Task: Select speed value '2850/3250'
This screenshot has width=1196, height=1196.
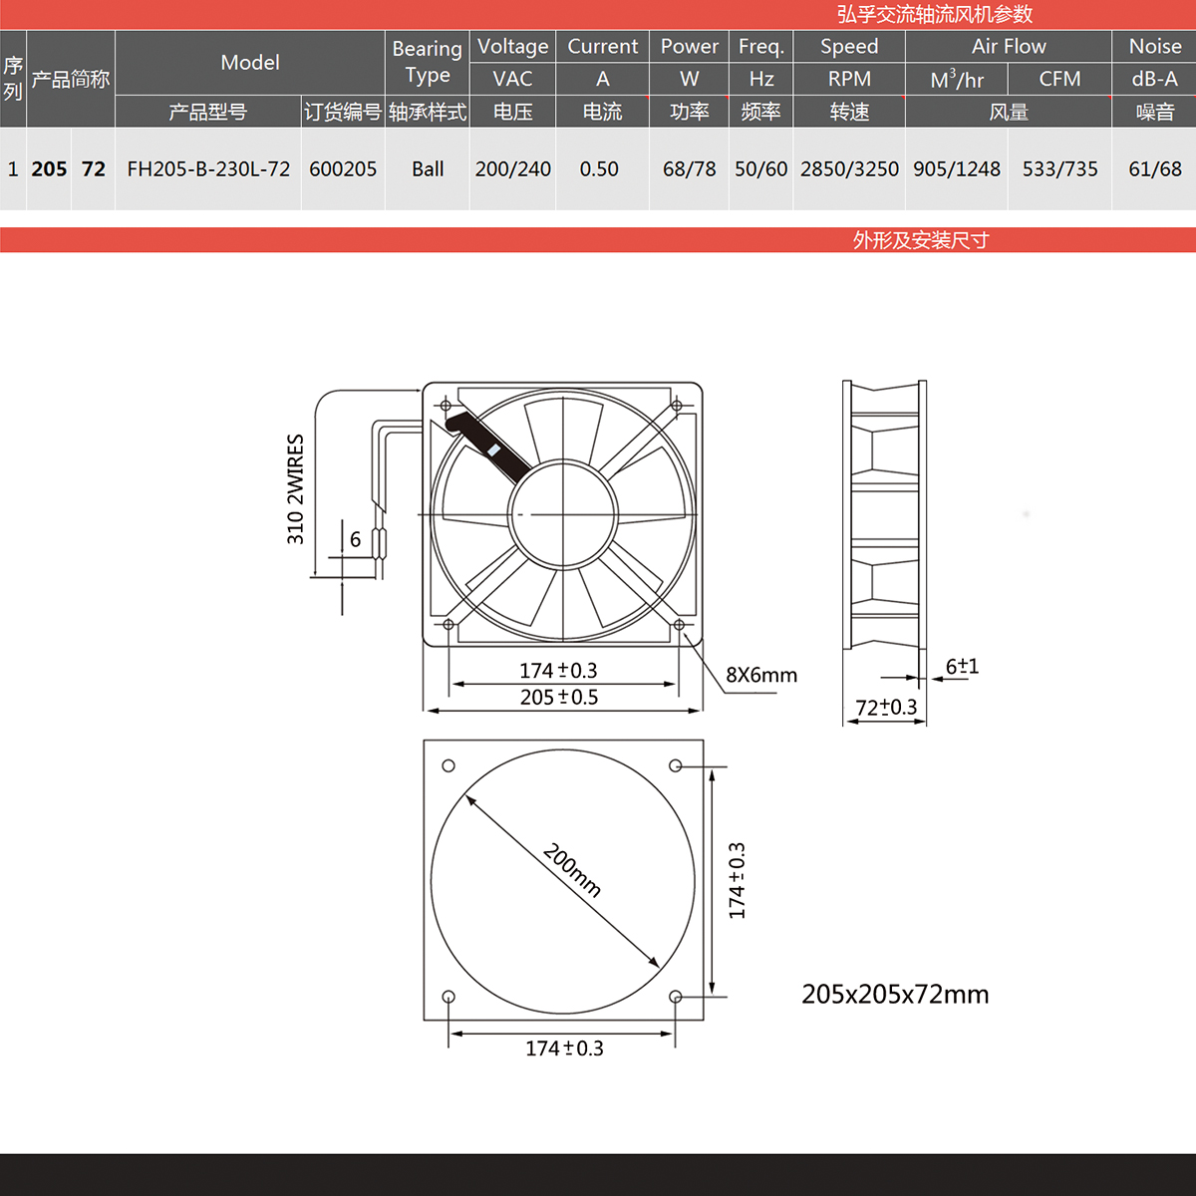Action: pyautogui.click(x=849, y=169)
